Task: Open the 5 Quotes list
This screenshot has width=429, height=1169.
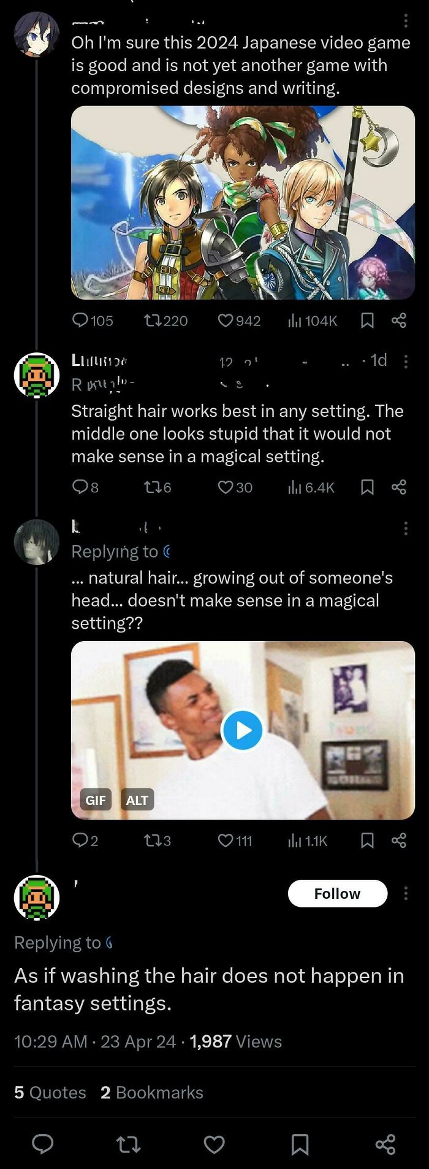Action: (48, 1092)
